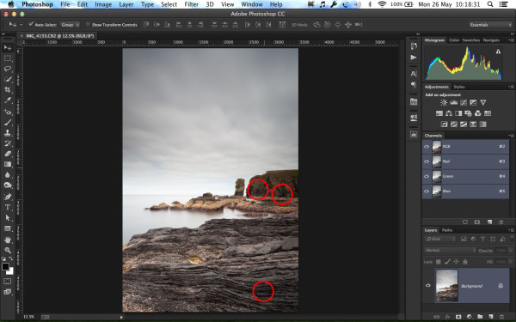Toggle Auto-Select checkbox
Viewport: 516px width, 322px height.
31,24
